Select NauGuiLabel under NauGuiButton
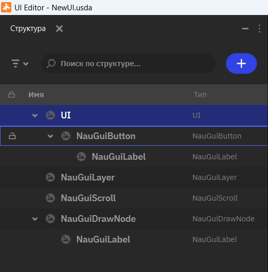The image size is (268, 272). [x=119, y=157]
